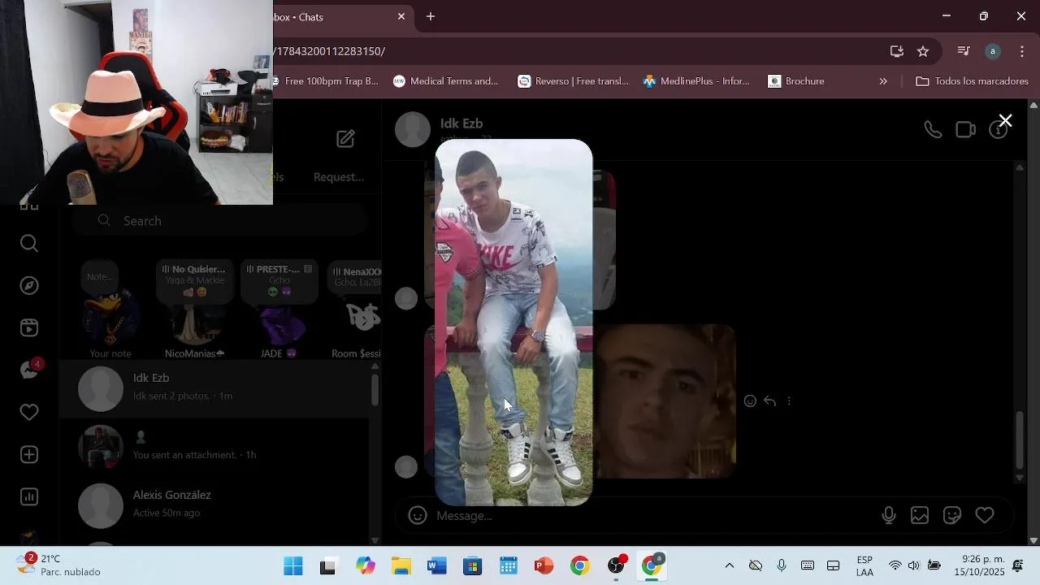Open the dashboard chart icon in sidebar
The height and width of the screenshot is (585, 1040).
[x=29, y=497]
